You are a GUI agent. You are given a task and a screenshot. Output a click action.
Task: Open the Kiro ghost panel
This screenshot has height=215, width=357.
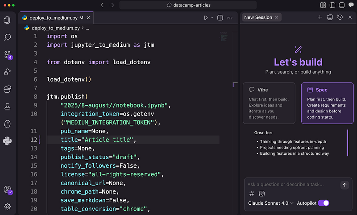7,124
